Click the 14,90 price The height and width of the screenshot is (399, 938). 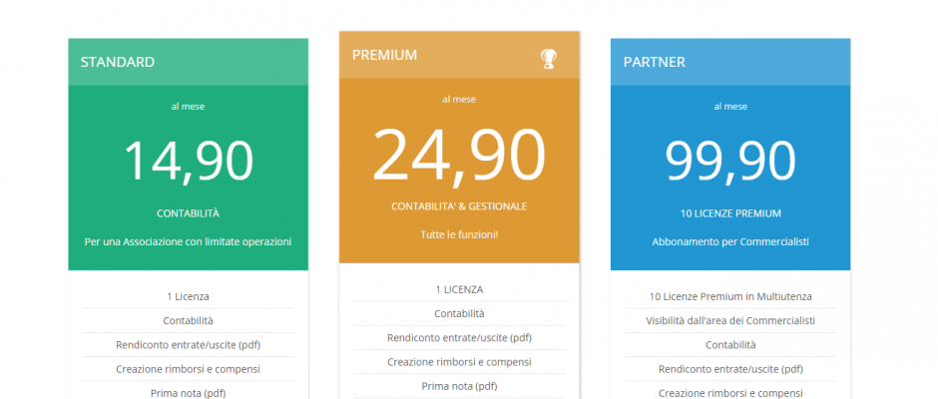click(189, 161)
